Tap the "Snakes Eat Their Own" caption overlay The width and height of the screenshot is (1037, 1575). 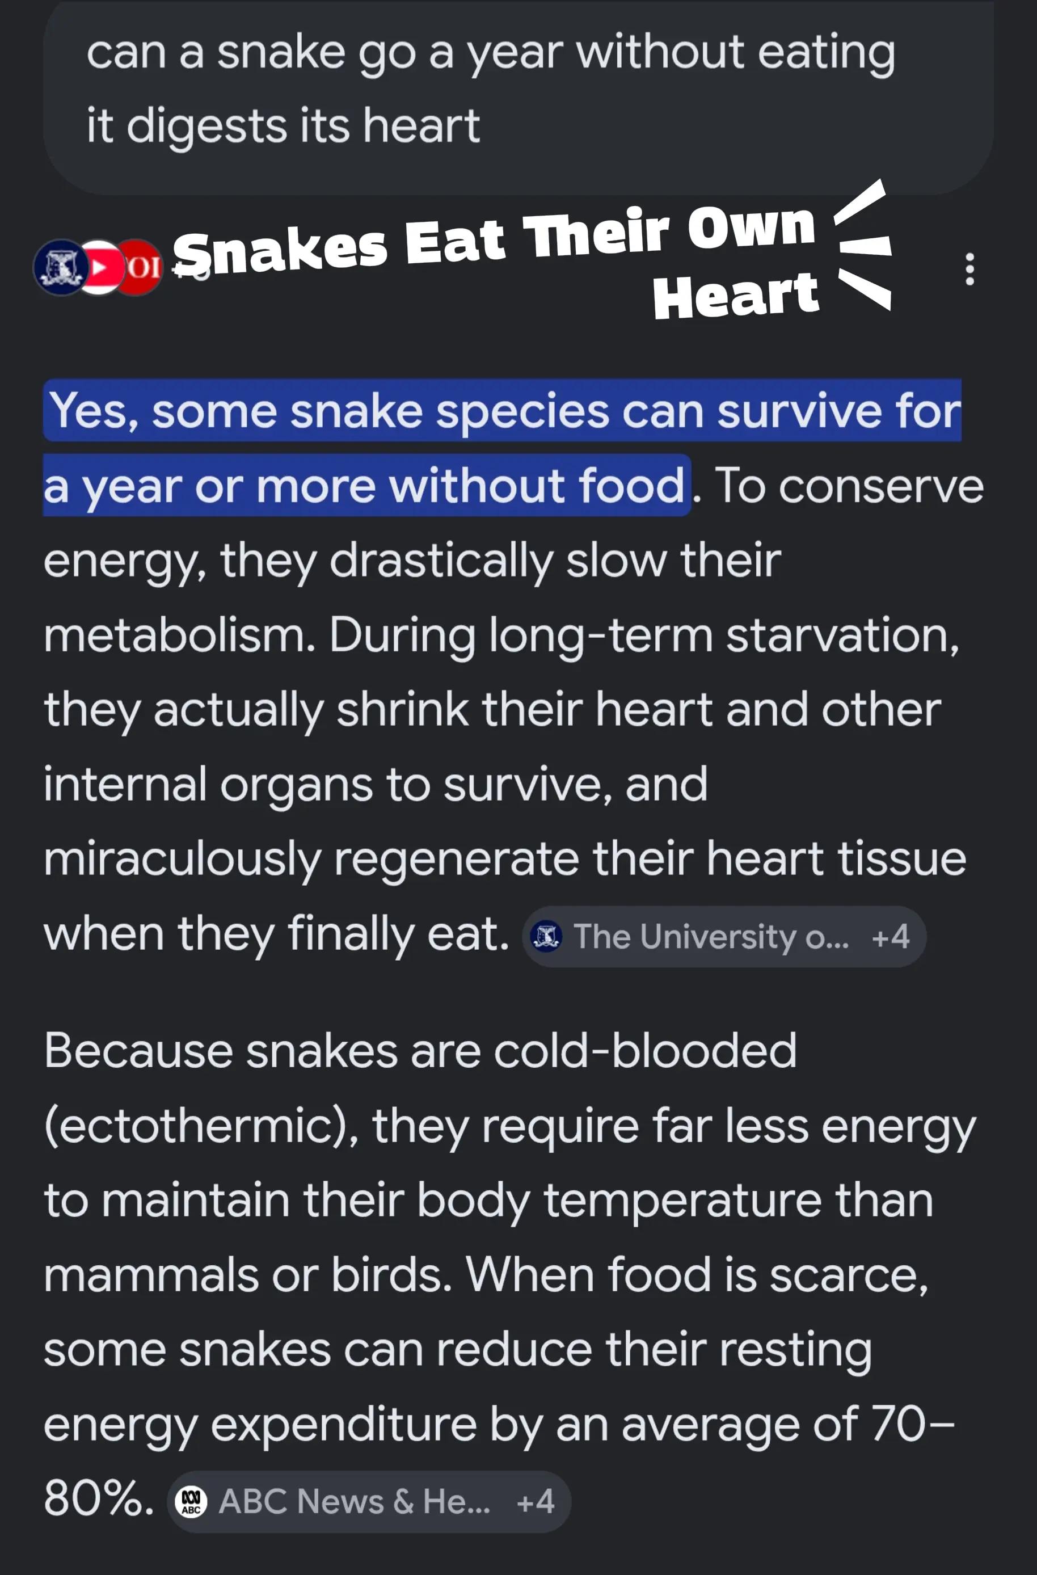[494, 239]
